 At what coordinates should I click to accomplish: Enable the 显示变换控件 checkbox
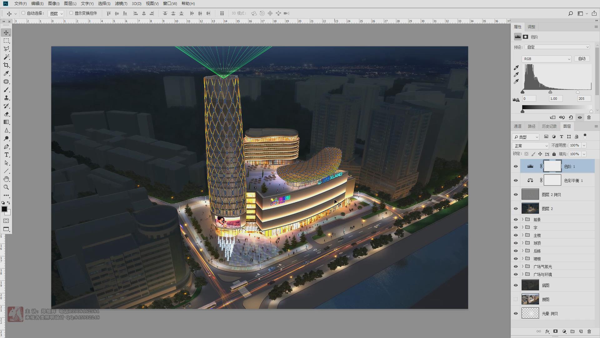pos(71,13)
